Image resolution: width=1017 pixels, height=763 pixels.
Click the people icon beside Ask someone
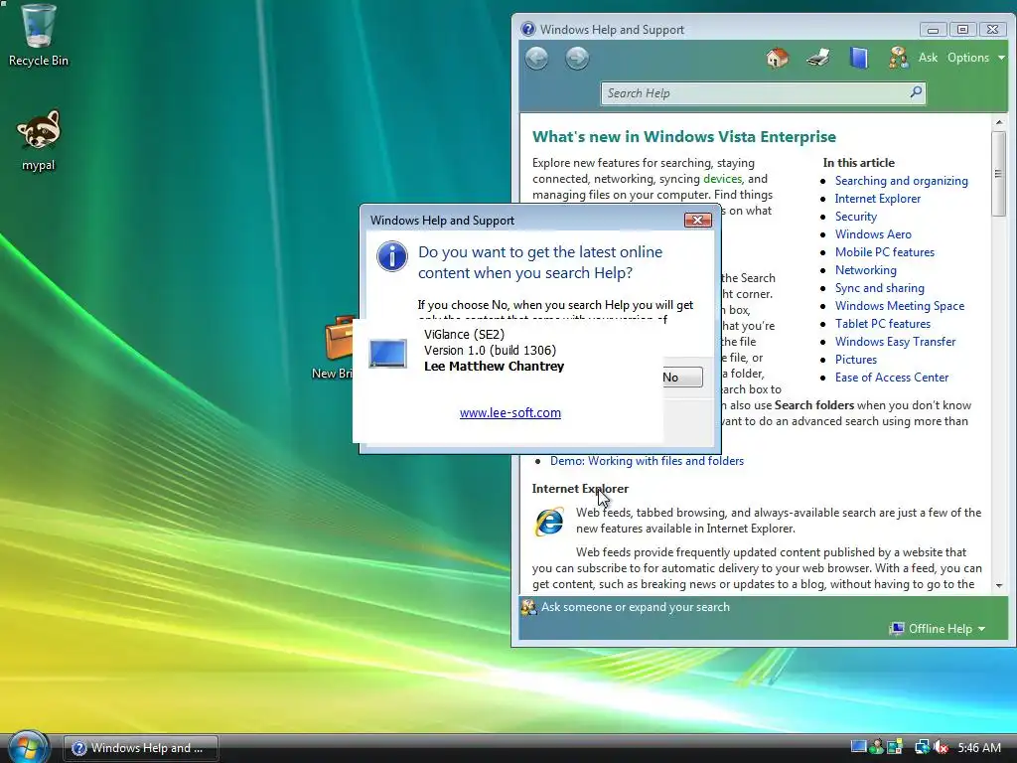coord(528,607)
